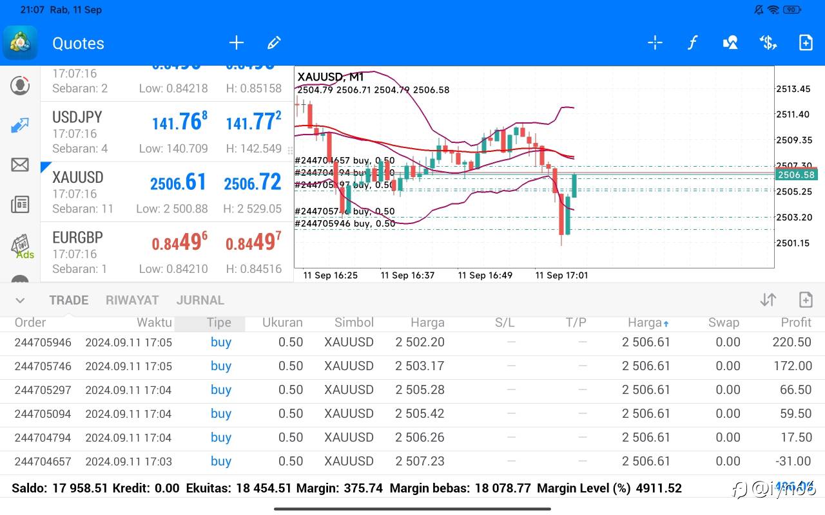Tap the XAUUSD ask price 2506.72
This screenshot has height=515, width=825.
tap(253, 183)
